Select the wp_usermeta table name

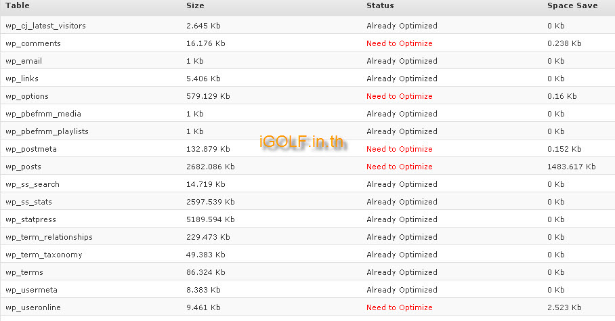click(x=31, y=290)
